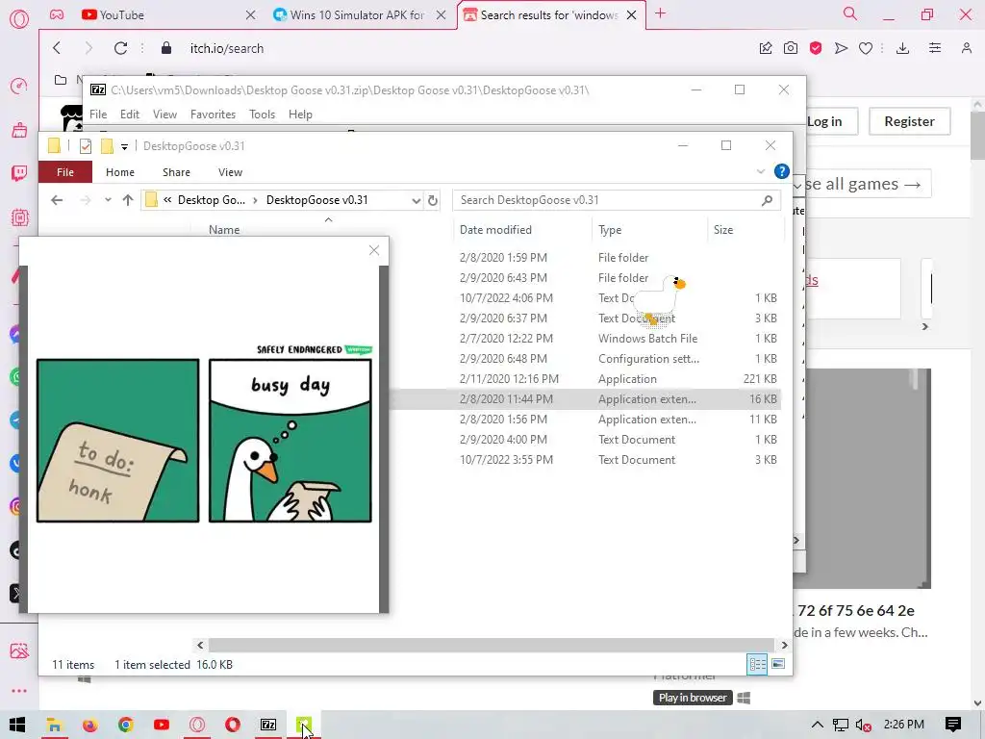Open File Explorer help question mark

coord(781,171)
